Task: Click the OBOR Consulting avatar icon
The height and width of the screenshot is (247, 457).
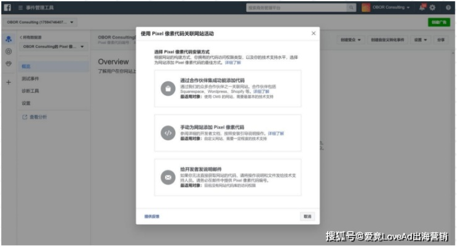Action: (x=365, y=7)
